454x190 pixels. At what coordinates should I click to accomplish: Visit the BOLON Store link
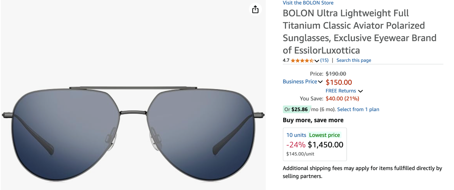pos(308,3)
